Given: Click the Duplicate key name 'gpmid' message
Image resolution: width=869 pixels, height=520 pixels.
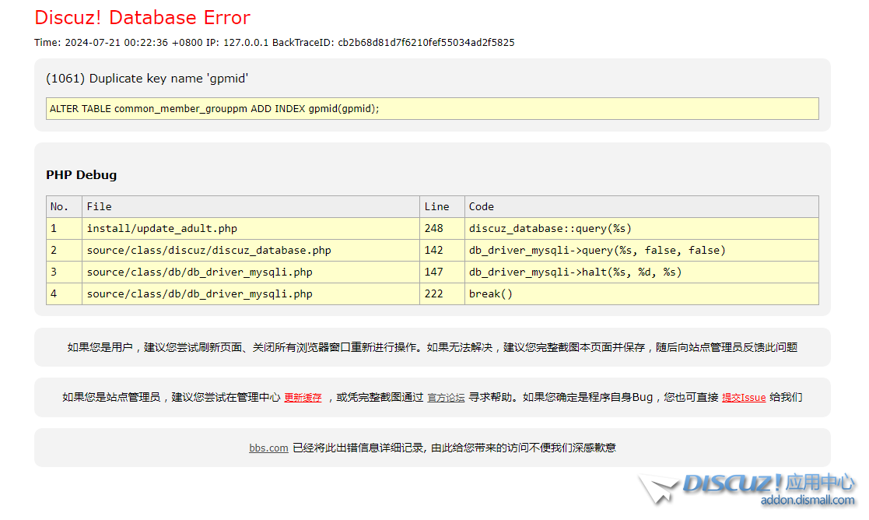Looking at the screenshot, I should (x=147, y=79).
